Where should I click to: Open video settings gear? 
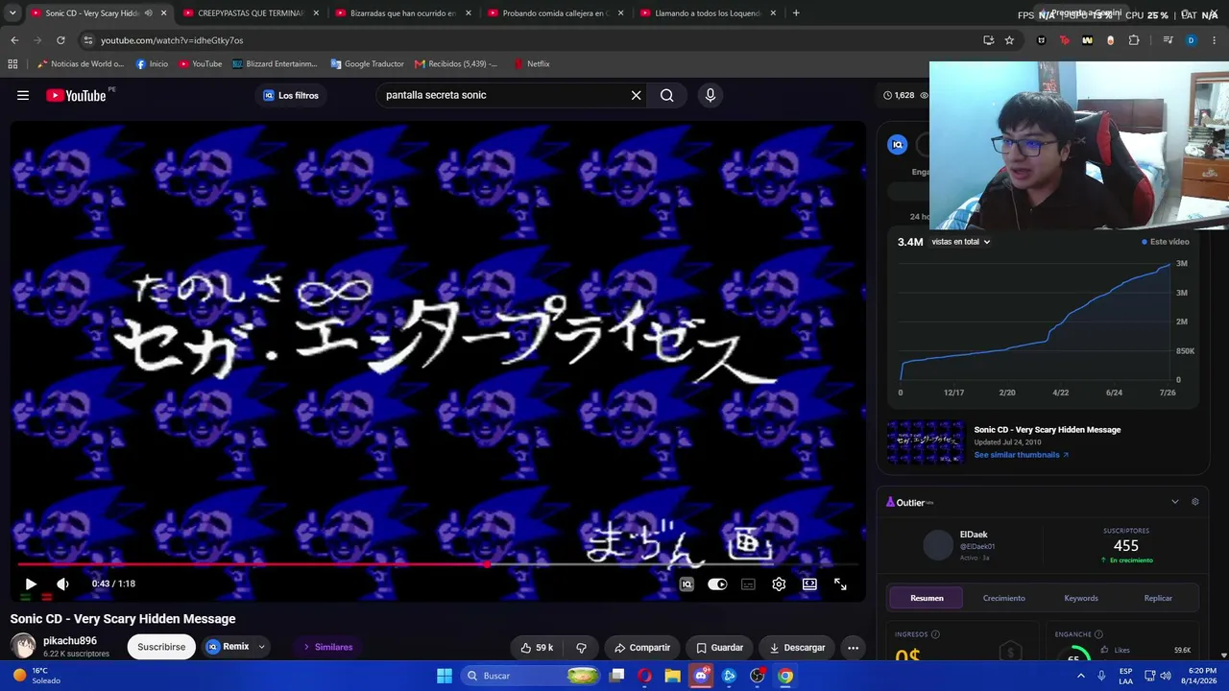pyautogui.click(x=779, y=584)
